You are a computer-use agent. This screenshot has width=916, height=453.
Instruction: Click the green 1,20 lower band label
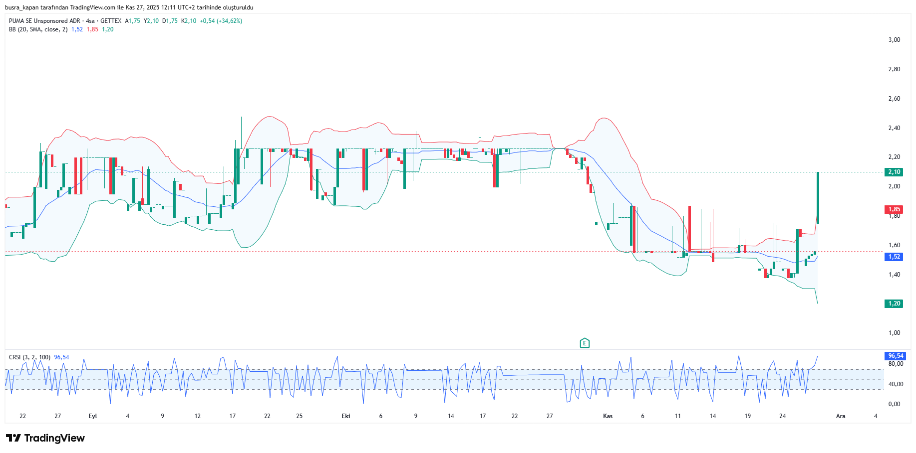pyautogui.click(x=894, y=303)
